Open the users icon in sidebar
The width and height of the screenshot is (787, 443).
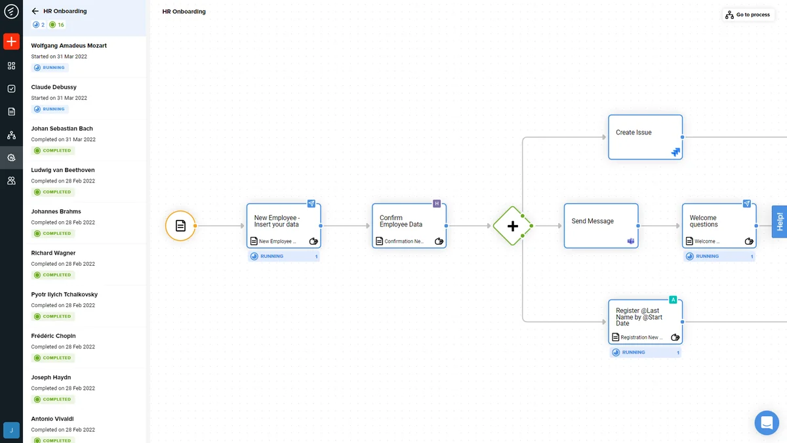click(11, 180)
